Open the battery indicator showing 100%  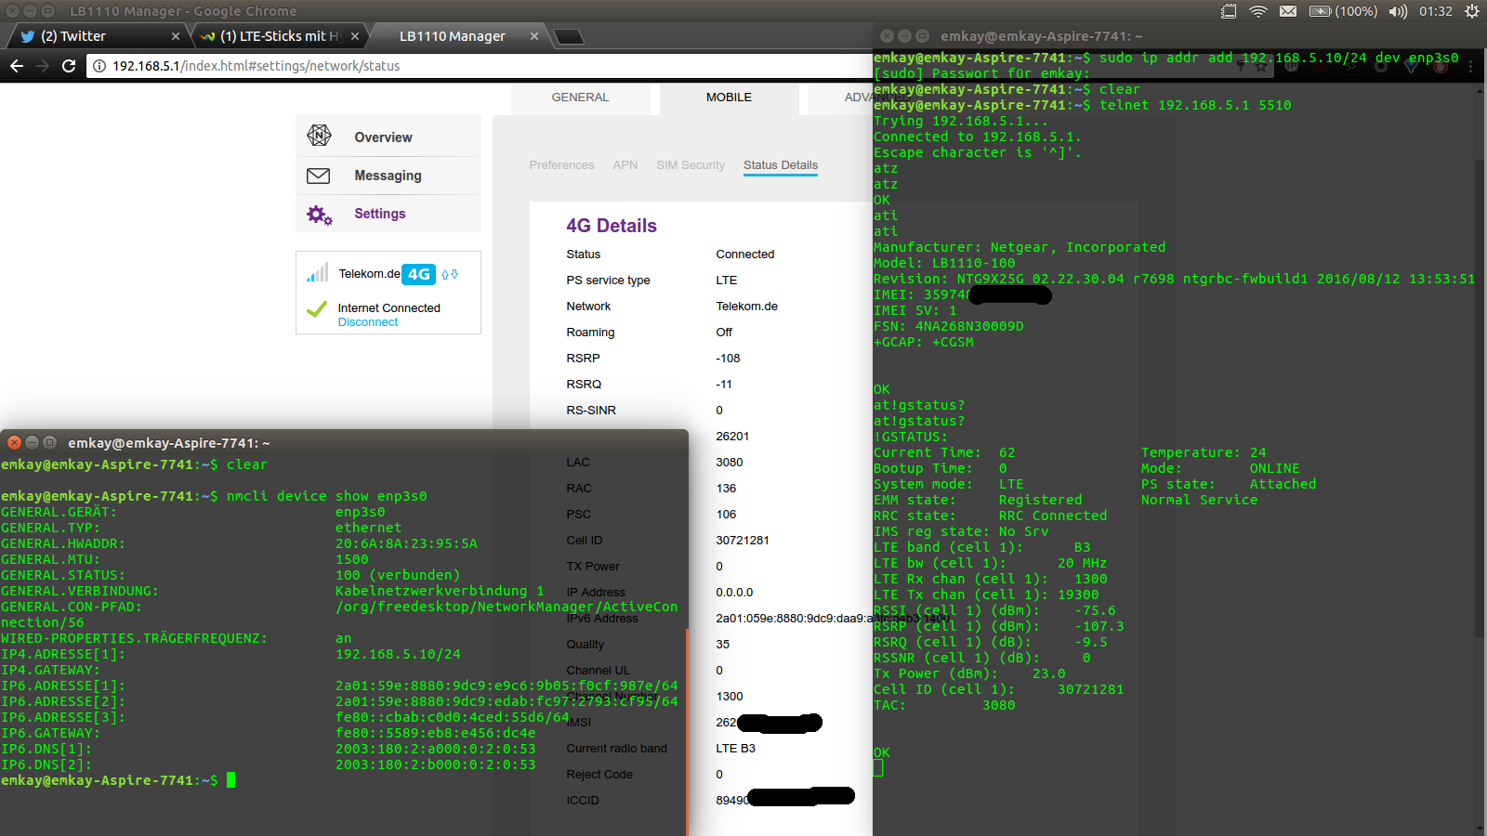click(x=1343, y=11)
